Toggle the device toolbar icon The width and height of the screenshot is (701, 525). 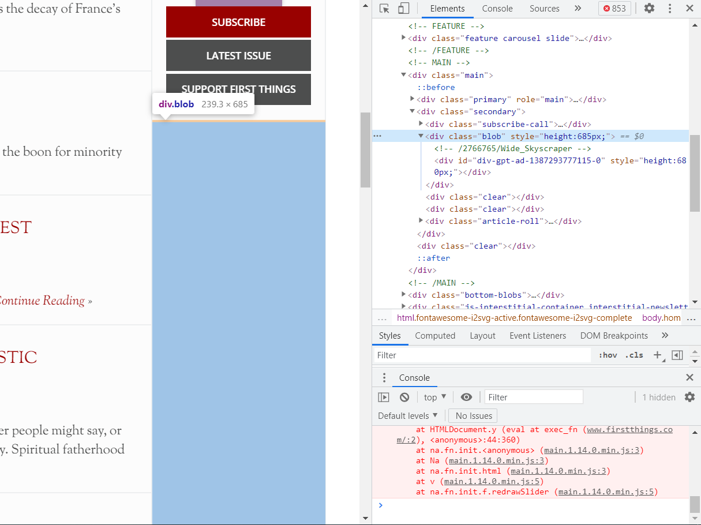click(x=402, y=8)
